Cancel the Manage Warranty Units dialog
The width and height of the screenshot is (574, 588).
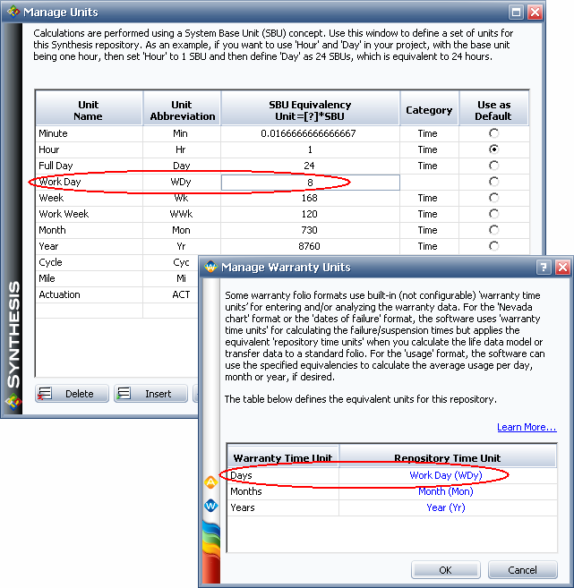[522, 570]
